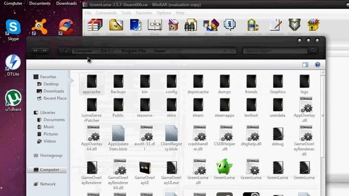Click the CCleaner desktop icon
Screen dimensions: 349x196
click(66, 27)
